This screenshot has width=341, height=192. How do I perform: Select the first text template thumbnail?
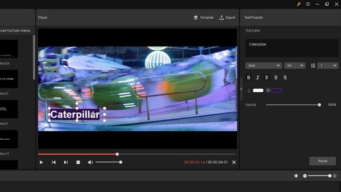point(9,49)
